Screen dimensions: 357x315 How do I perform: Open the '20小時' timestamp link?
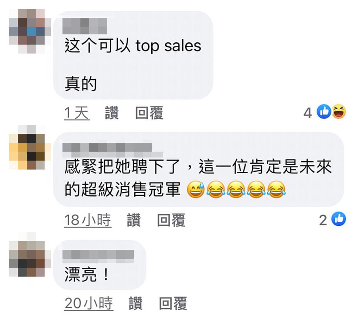89,303
